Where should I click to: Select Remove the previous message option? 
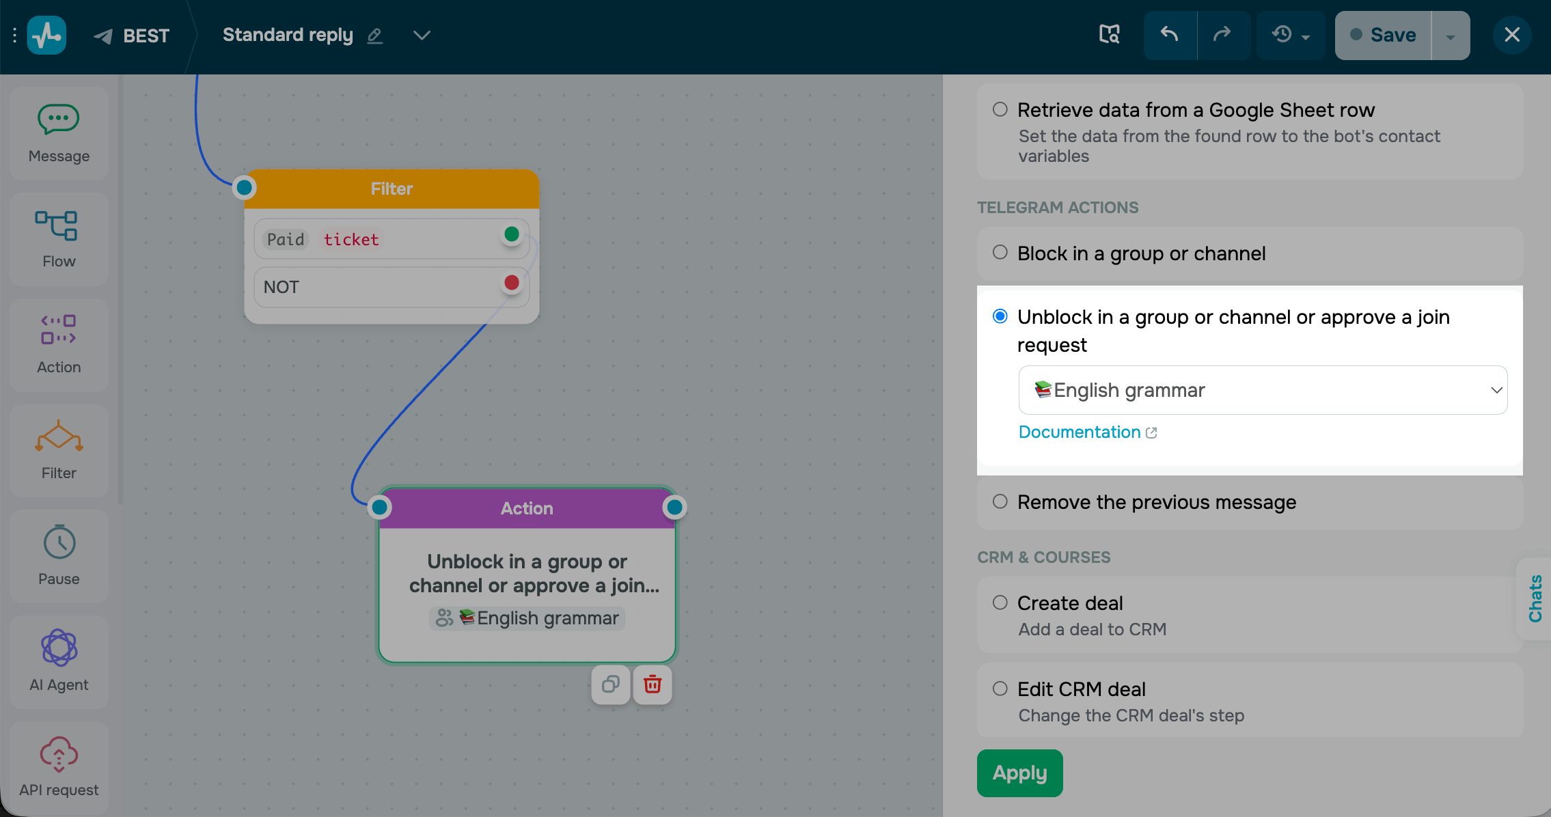1250,502
